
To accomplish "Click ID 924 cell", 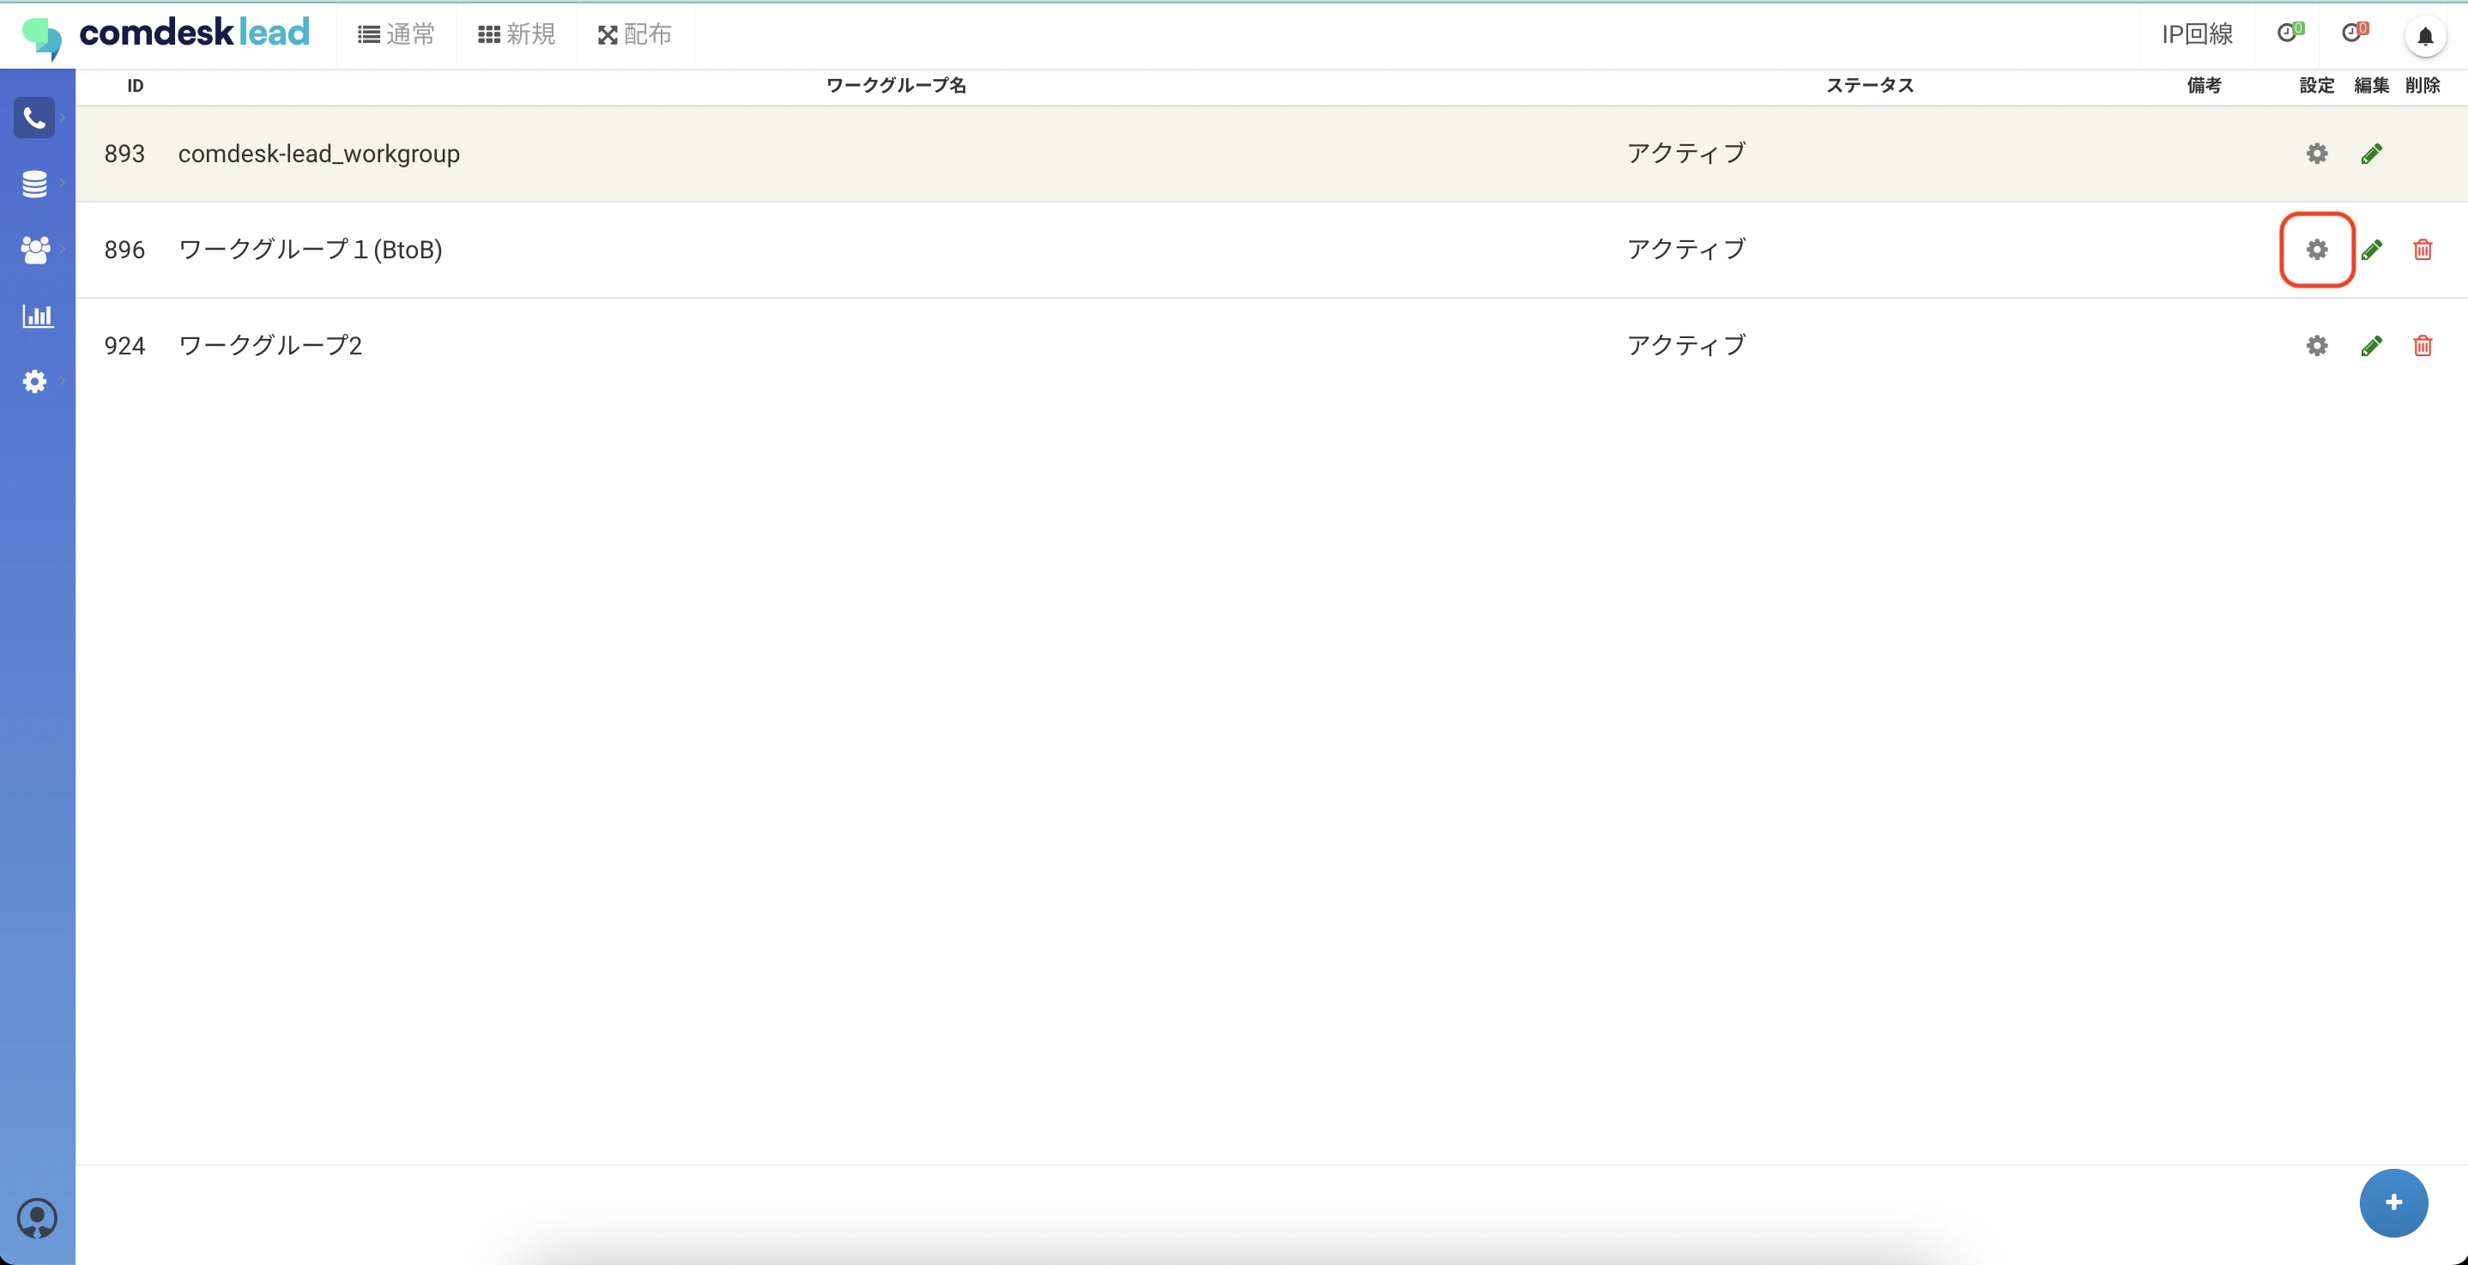I will coord(124,345).
